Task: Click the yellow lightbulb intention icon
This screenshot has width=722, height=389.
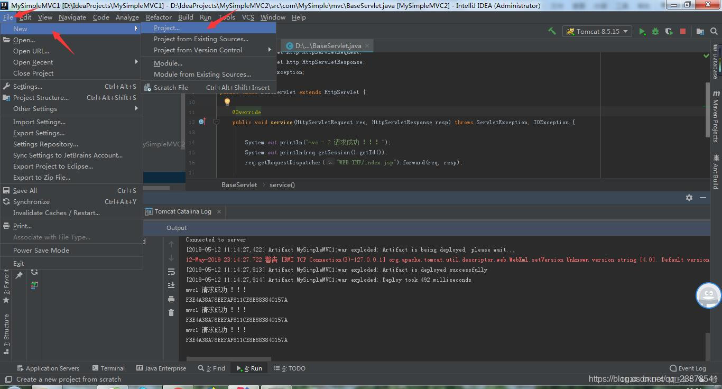Action: point(227,102)
